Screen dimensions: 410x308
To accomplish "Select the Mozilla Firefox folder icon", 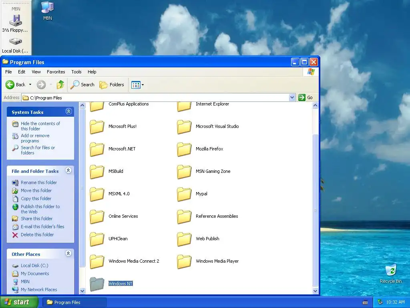I will (x=184, y=149).
